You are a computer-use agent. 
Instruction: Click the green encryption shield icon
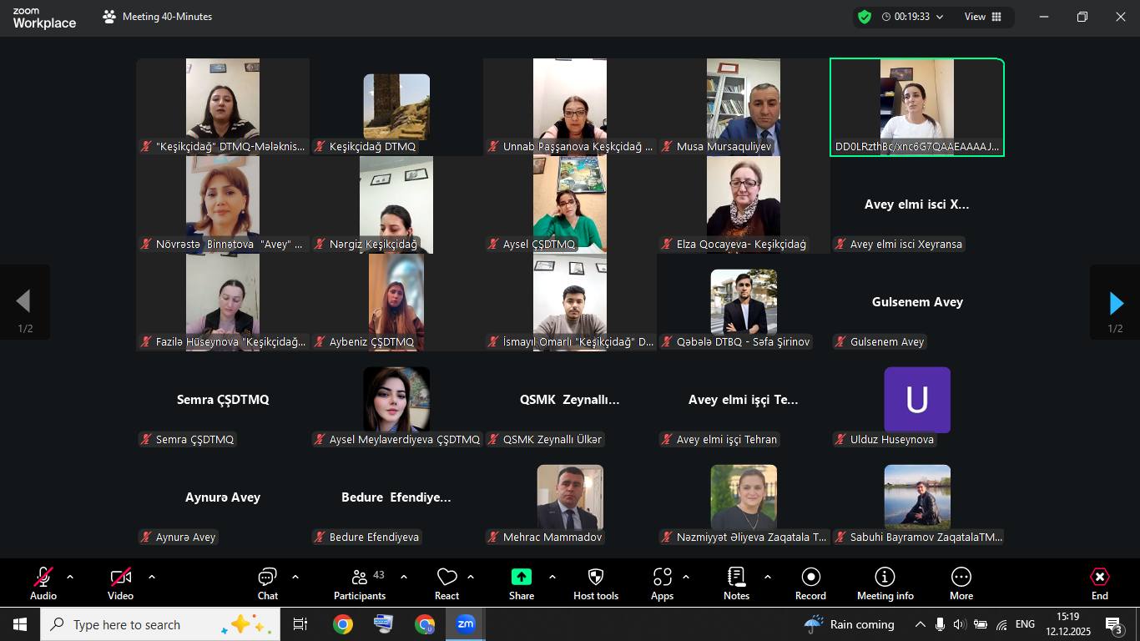click(865, 17)
